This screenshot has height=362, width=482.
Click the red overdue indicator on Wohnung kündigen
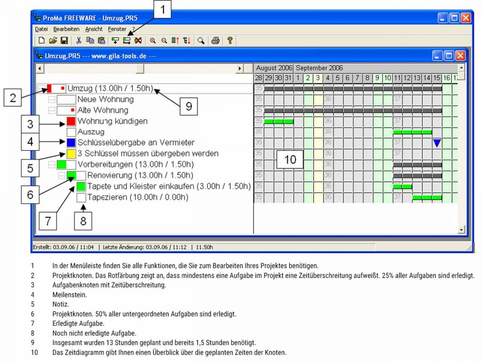[71, 121]
